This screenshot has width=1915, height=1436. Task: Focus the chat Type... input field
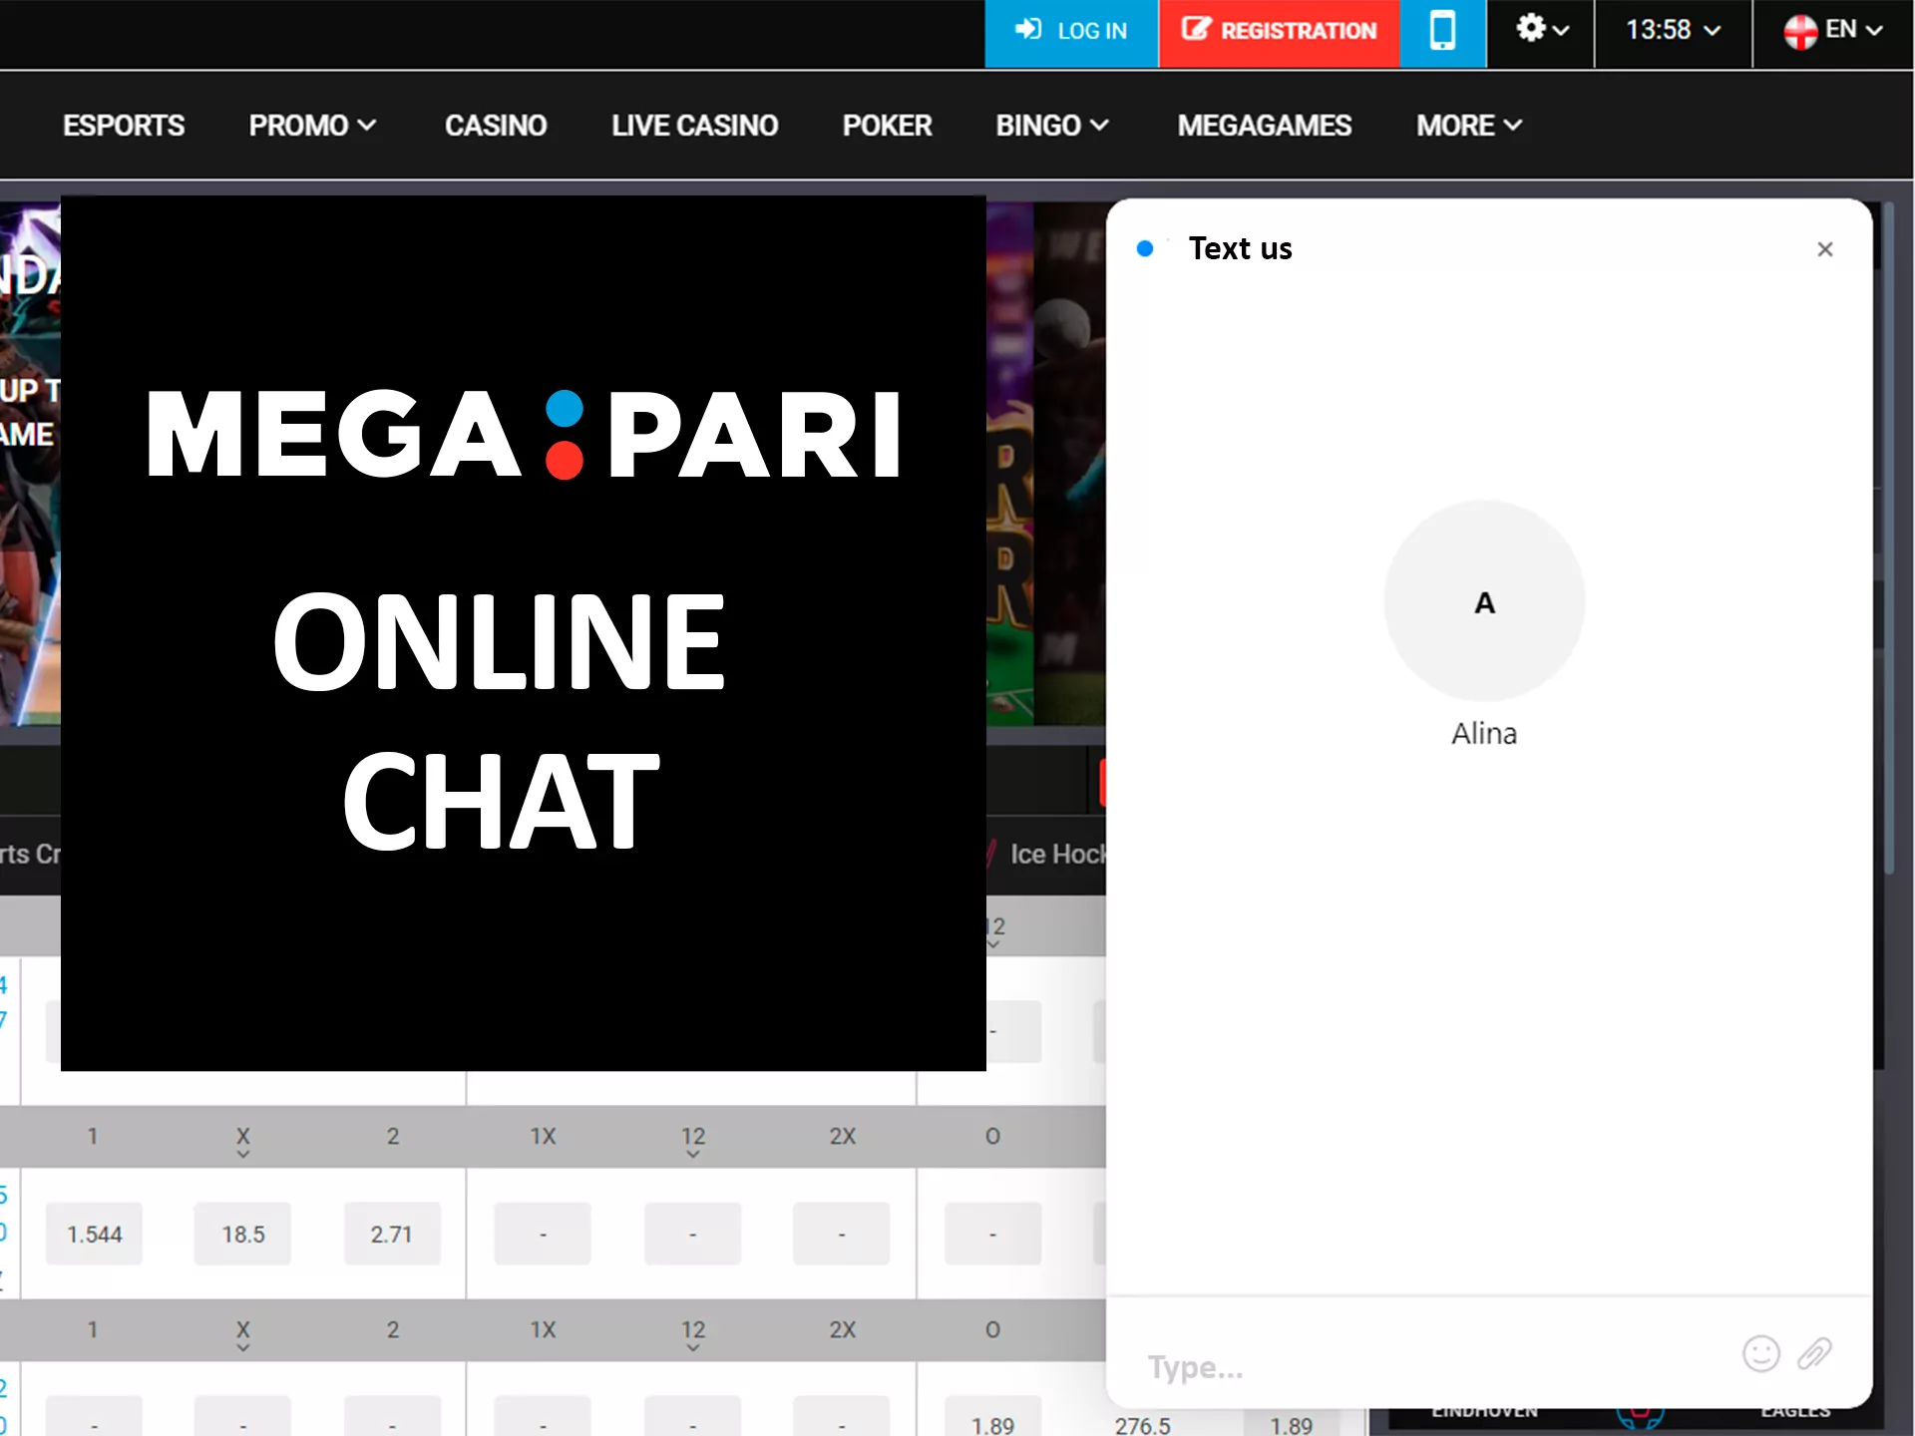(x=1426, y=1366)
